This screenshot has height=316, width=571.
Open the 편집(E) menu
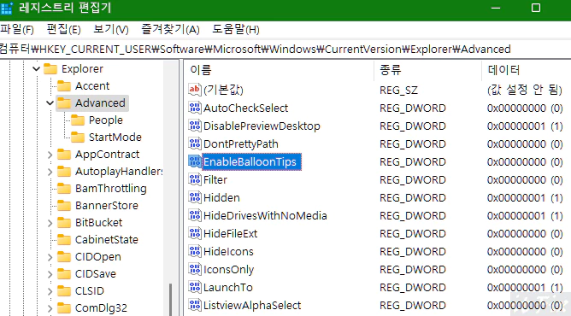[64, 29]
